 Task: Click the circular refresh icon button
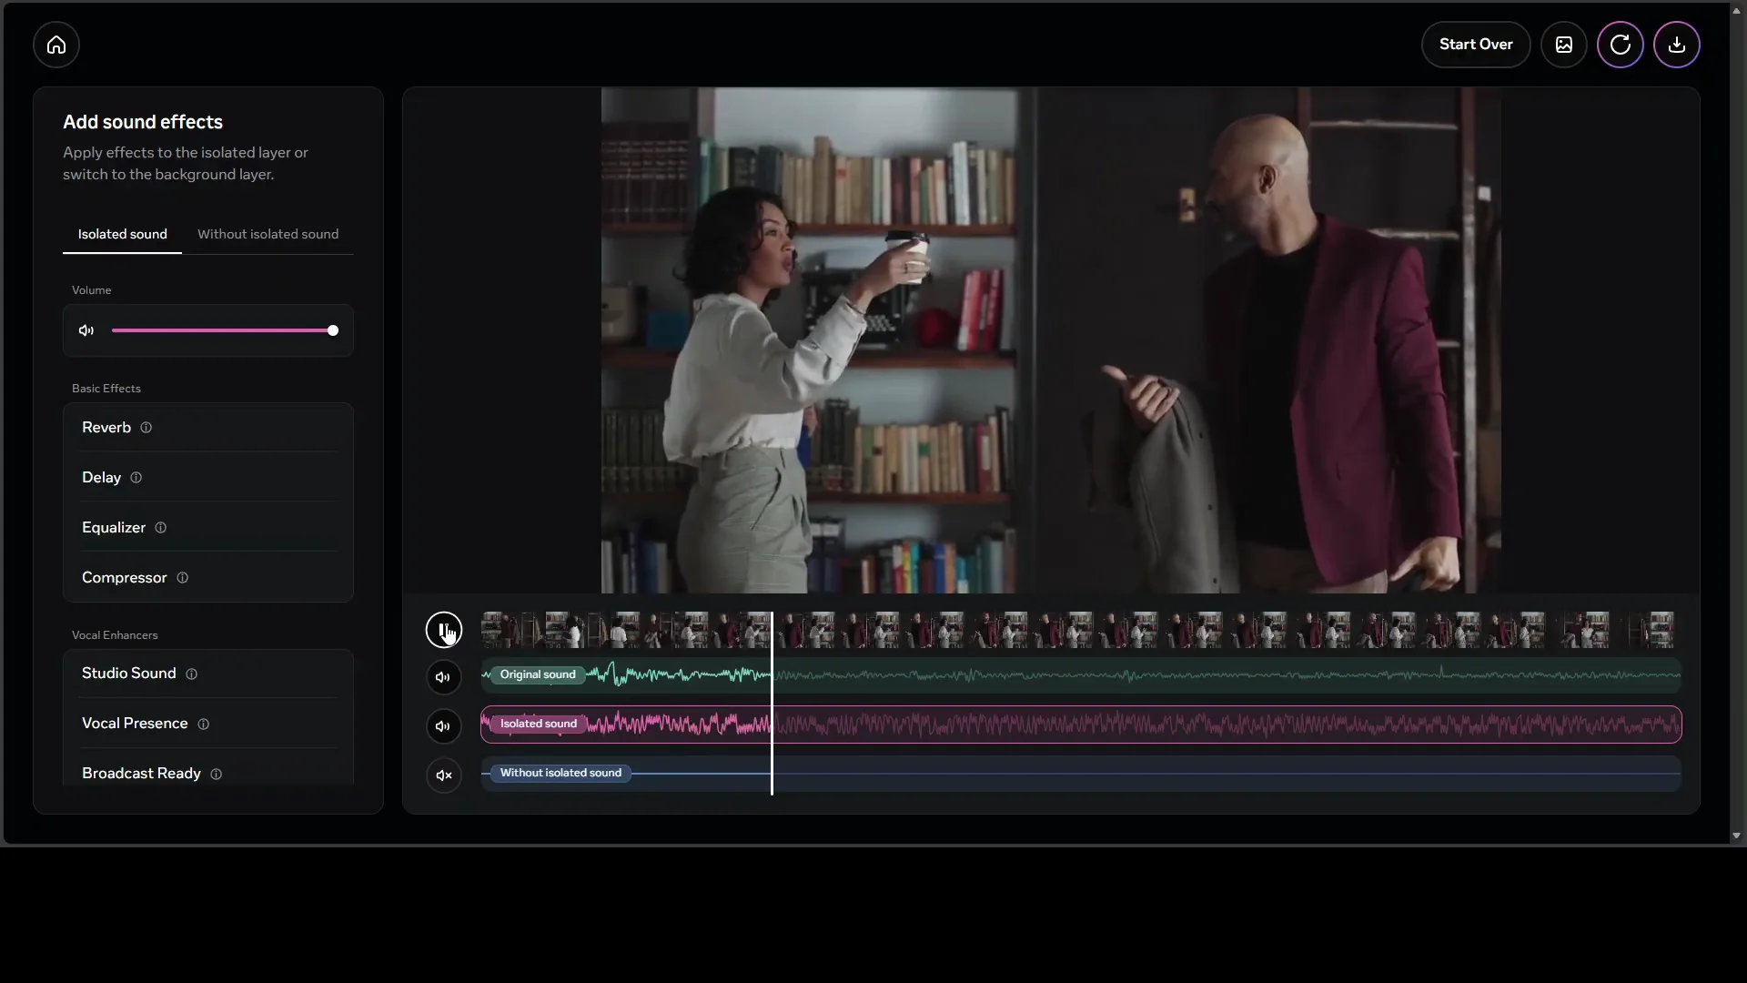(x=1620, y=45)
